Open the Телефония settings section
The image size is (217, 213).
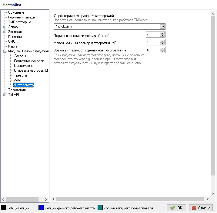pyautogui.click(x=17, y=90)
